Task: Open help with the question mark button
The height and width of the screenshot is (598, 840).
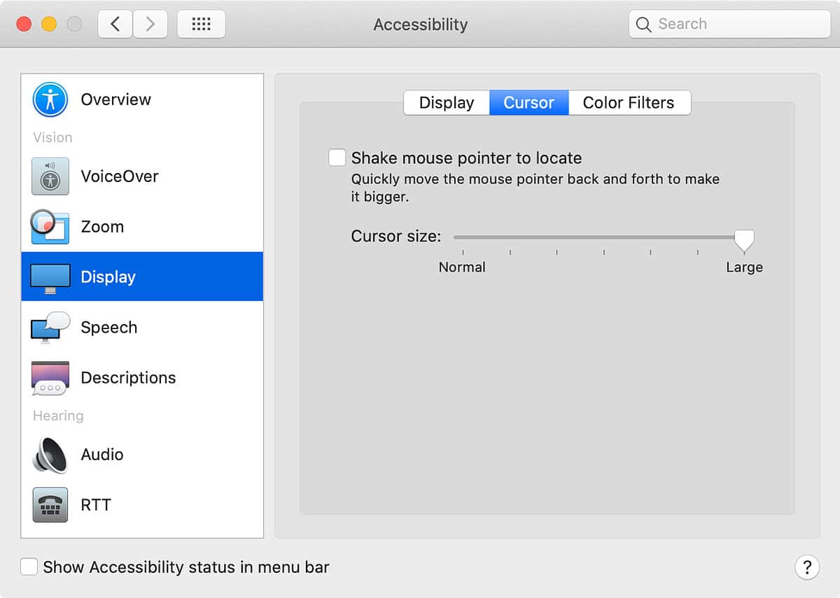Action: tap(806, 567)
